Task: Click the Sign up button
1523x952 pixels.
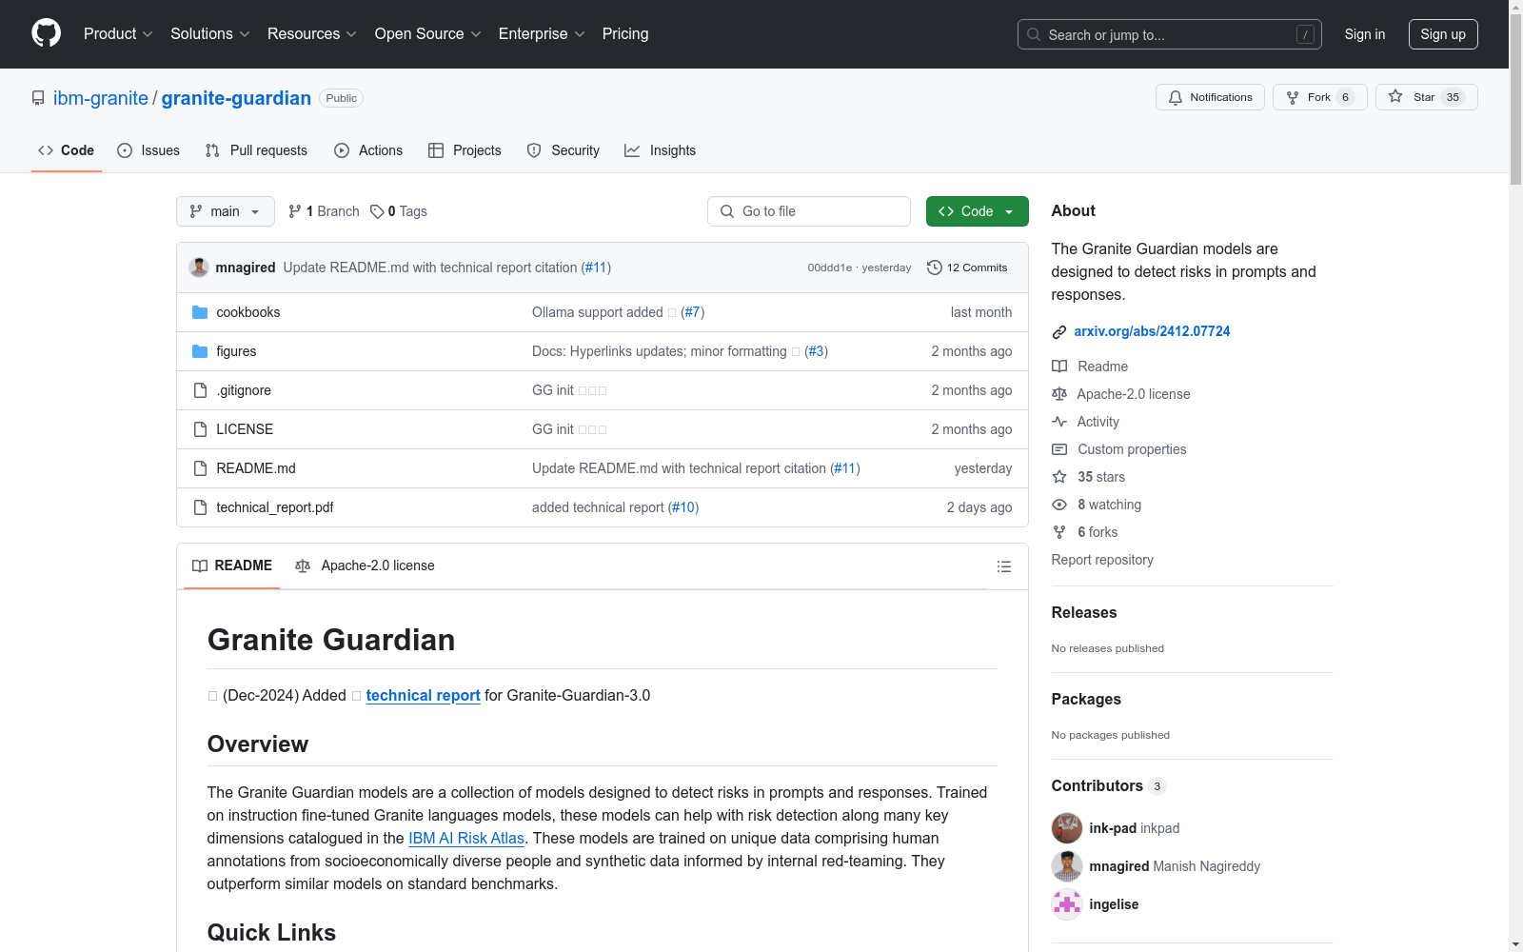Action: point(1443,34)
